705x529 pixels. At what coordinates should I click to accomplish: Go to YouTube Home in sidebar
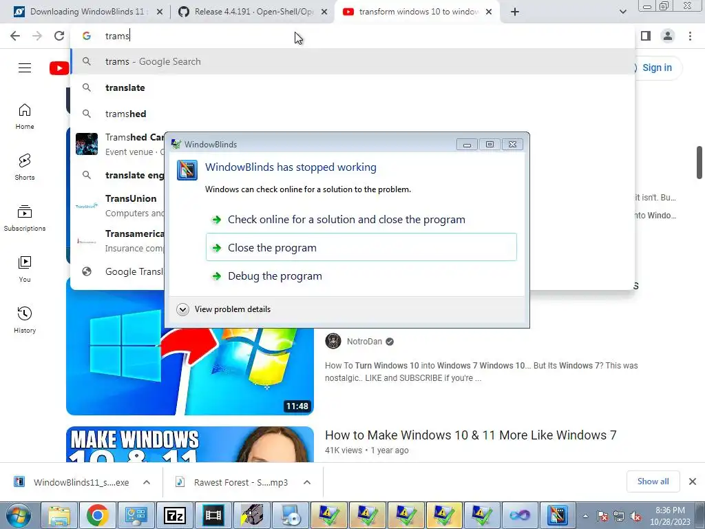pos(25,116)
